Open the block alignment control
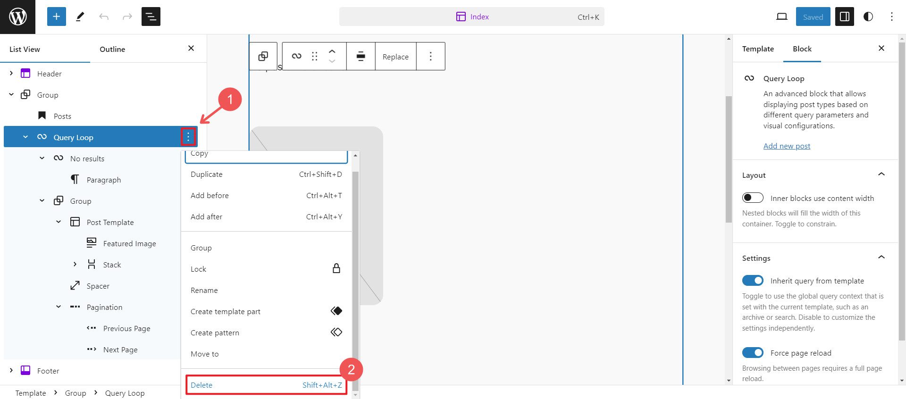Image resolution: width=906 pixels, height=399 pixels. click(361, 57)
